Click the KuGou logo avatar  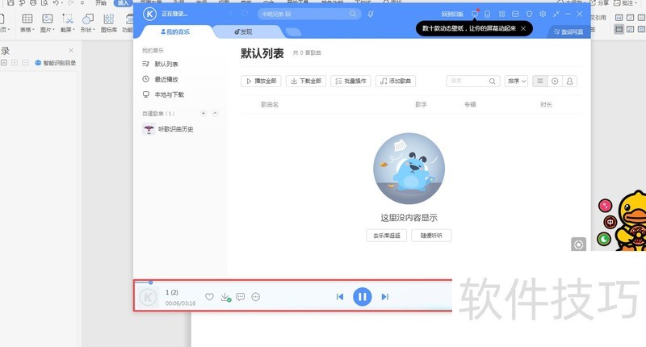[x=149, y=14]
